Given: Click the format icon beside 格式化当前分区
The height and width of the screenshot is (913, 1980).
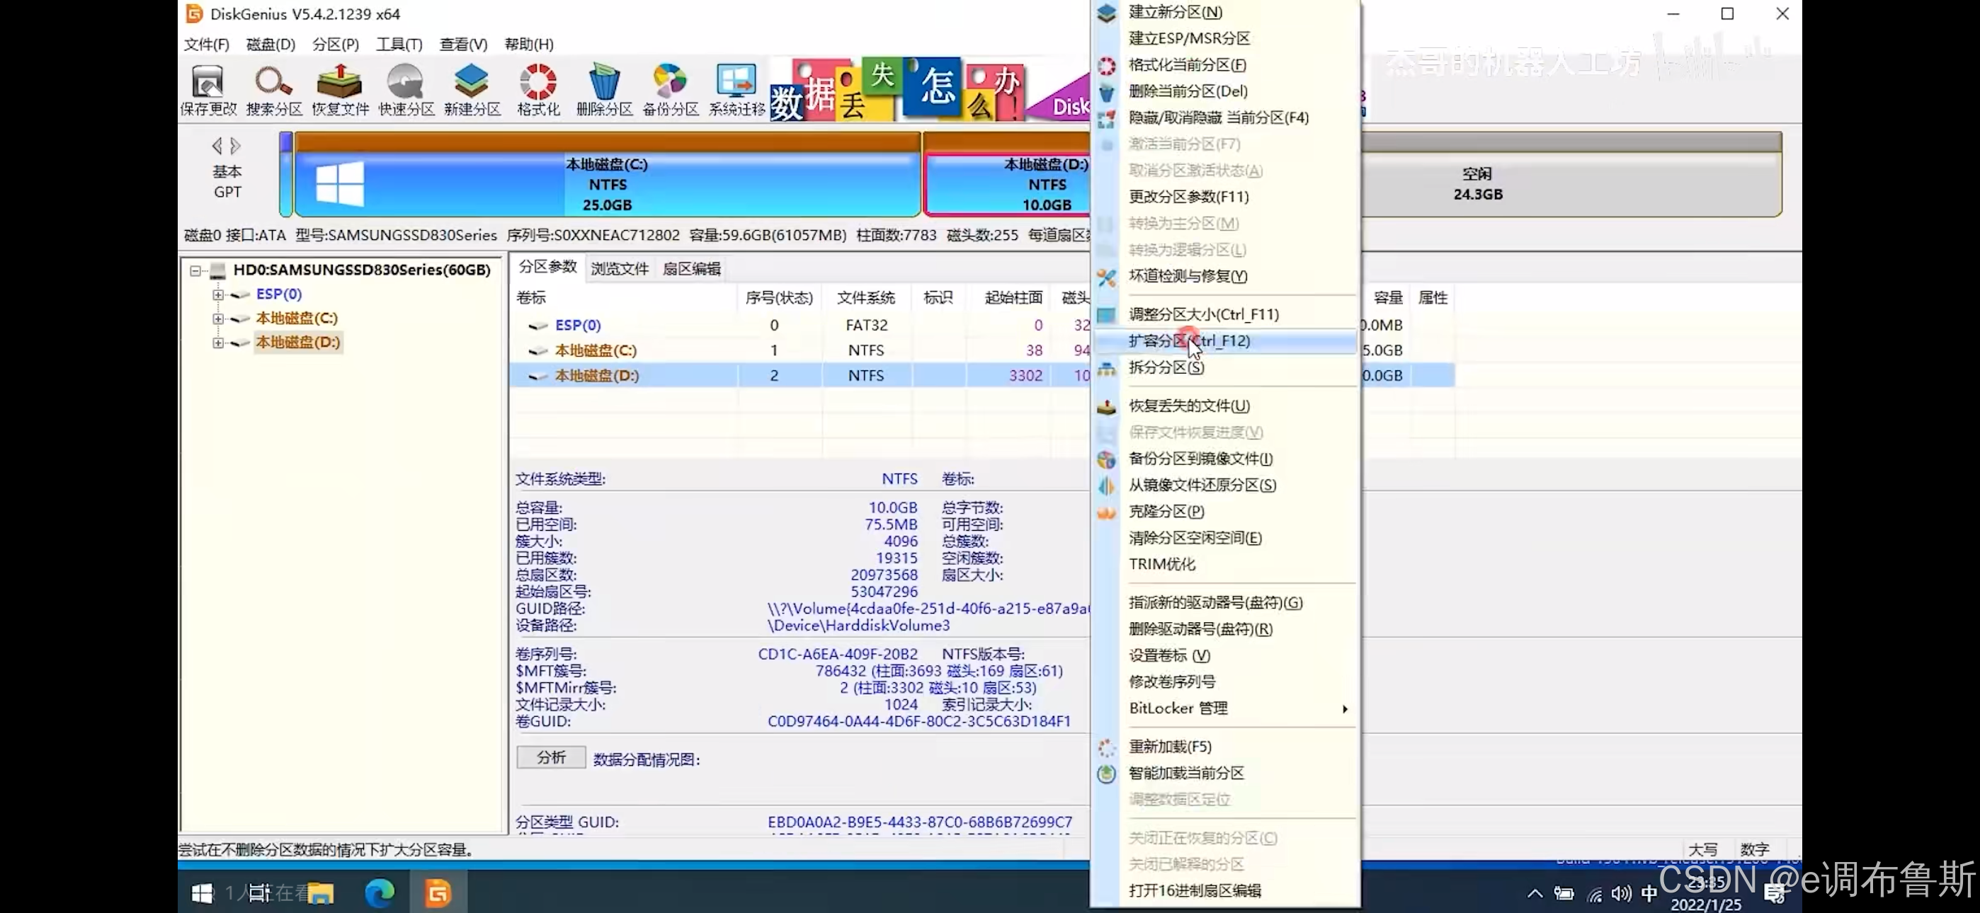Looking at the screenshot, I should pyautogui.click(x=1106, y=66).
